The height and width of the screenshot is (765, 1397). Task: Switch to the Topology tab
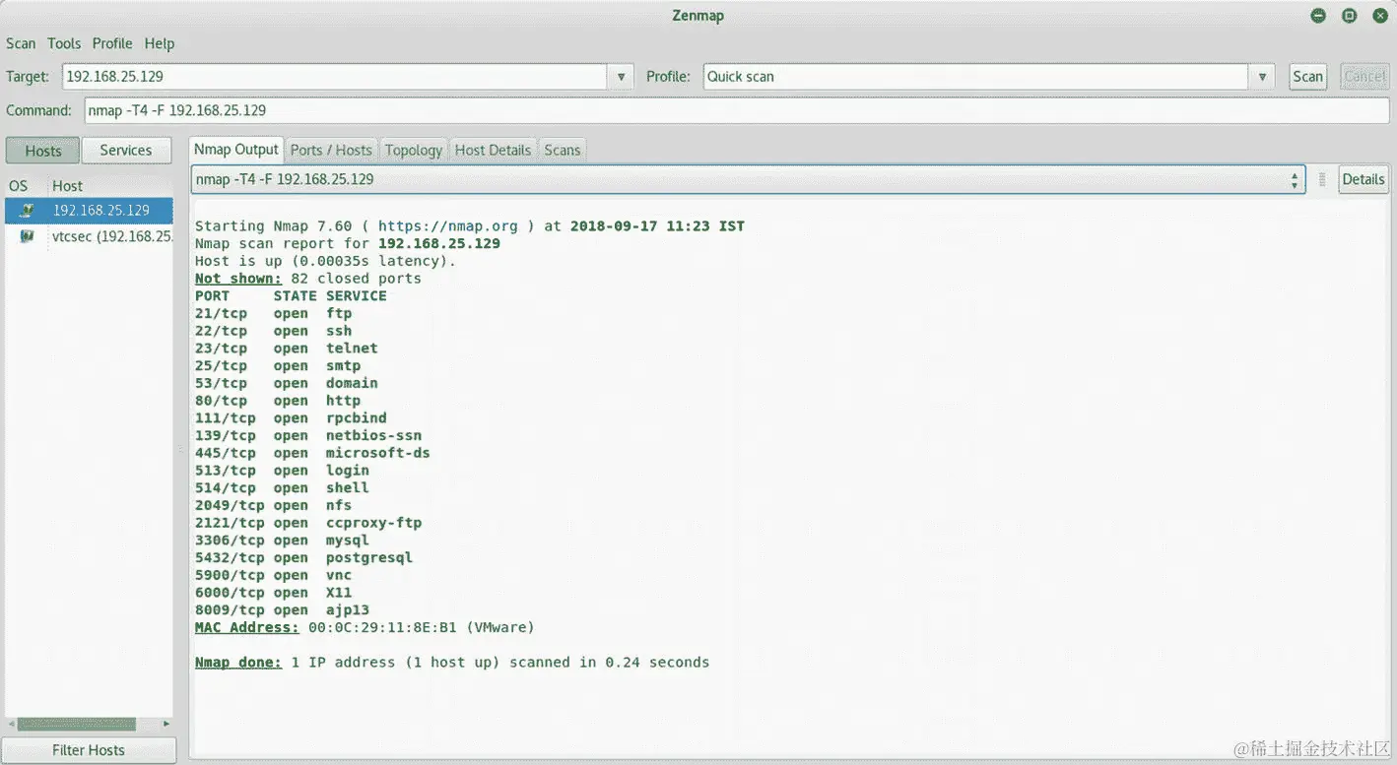(414, 150)
